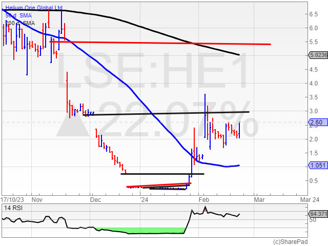Click the Dec date axis label

coord(95,200)
